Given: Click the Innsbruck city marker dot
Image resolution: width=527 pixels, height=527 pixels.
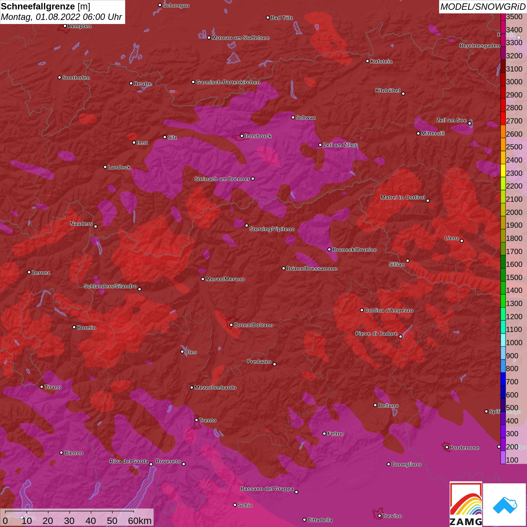Looking at the screenshot, I should coord(242,136).
